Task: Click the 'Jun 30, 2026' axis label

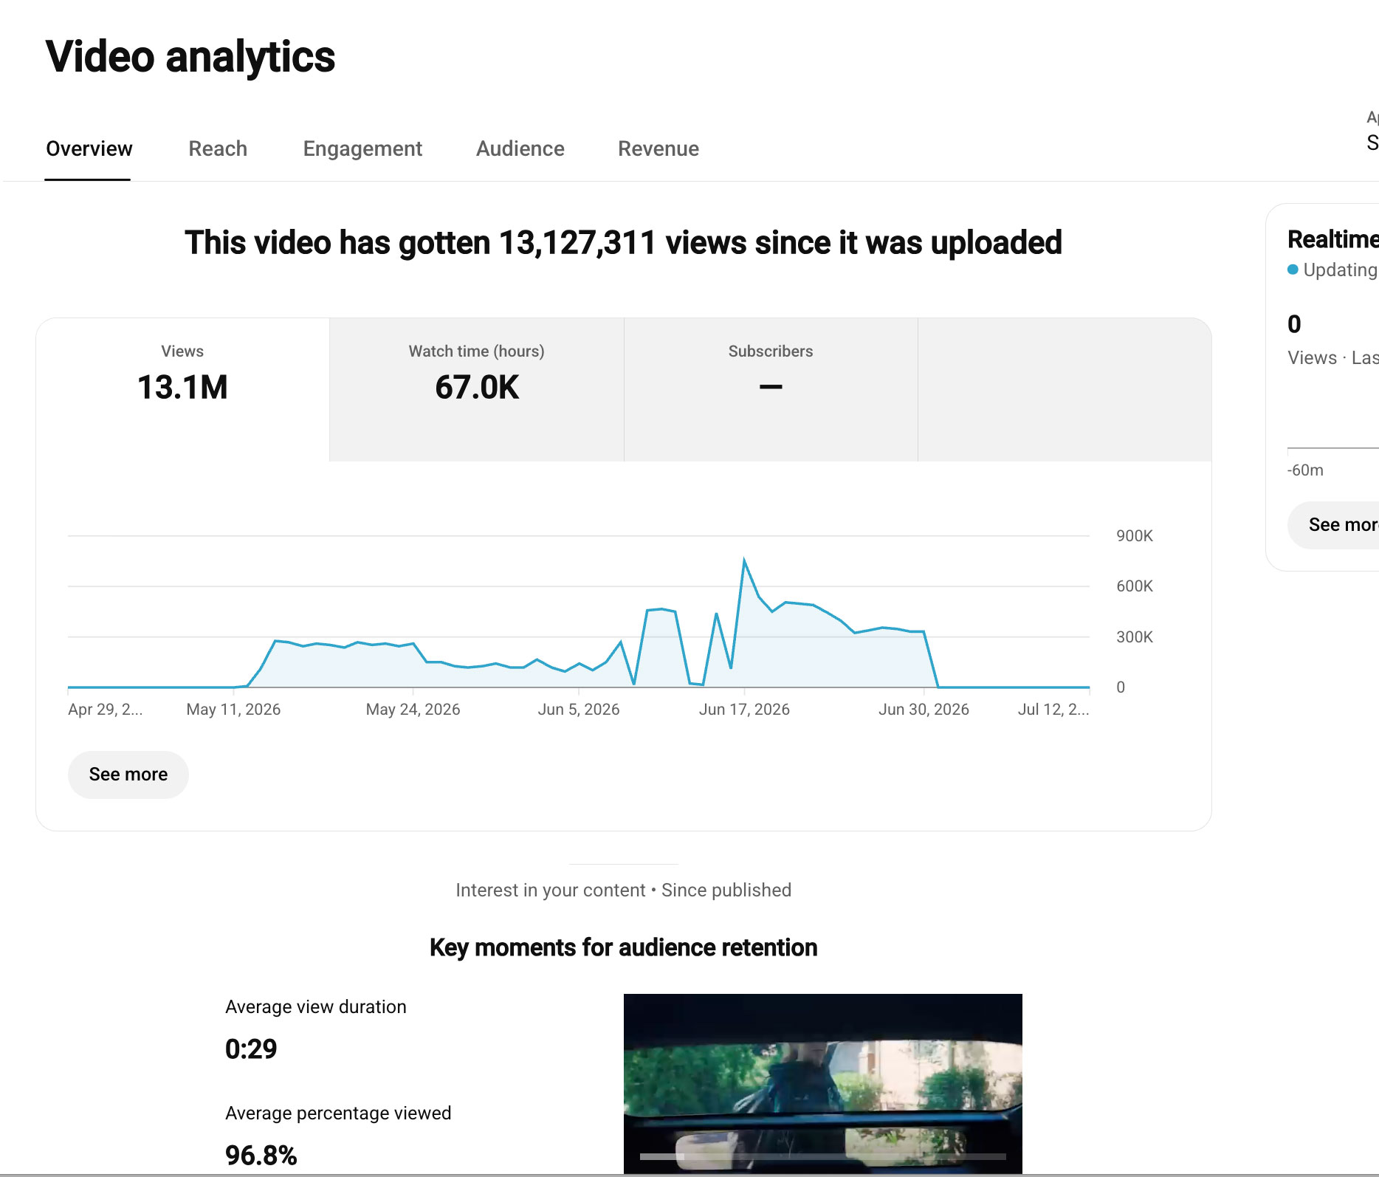Action: click(924, 710)
